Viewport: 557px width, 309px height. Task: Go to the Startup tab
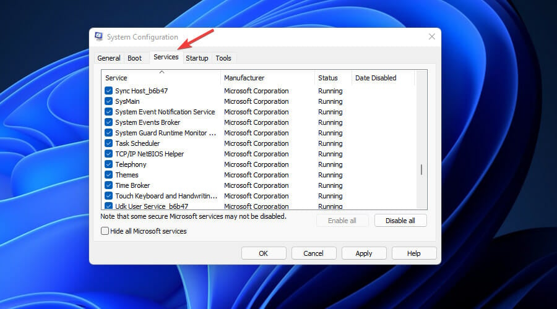tap(197, 58)
